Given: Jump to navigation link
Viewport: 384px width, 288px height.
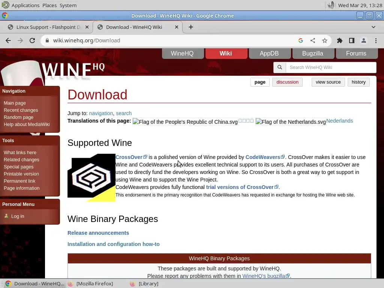Looking at the screenshot, I should pyautogui.click(x=101, y=113).
